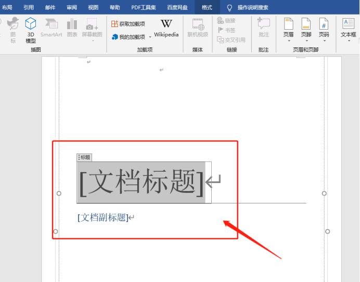Open the 百度网盘 tab
This screenshot has height=282, width=360.
coord(177,8)
